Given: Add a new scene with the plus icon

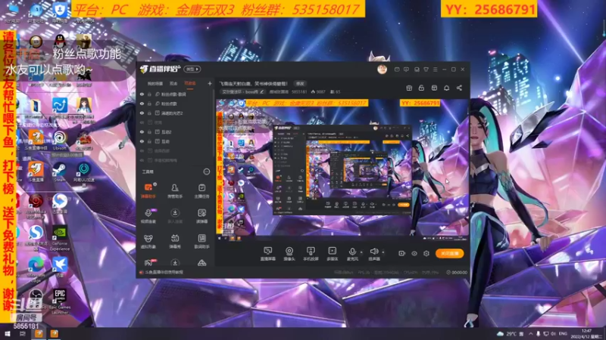Looking at the screenshot, I should pyautogui.click(x=210, y=83).
